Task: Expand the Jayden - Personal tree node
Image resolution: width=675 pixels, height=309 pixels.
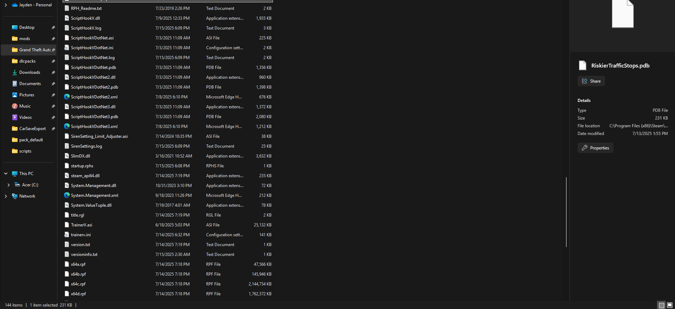Action: pos(6,5)
